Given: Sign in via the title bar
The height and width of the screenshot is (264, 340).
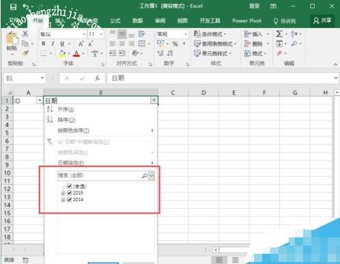Looking at the screenshot, I should click(x=254, y=6).
